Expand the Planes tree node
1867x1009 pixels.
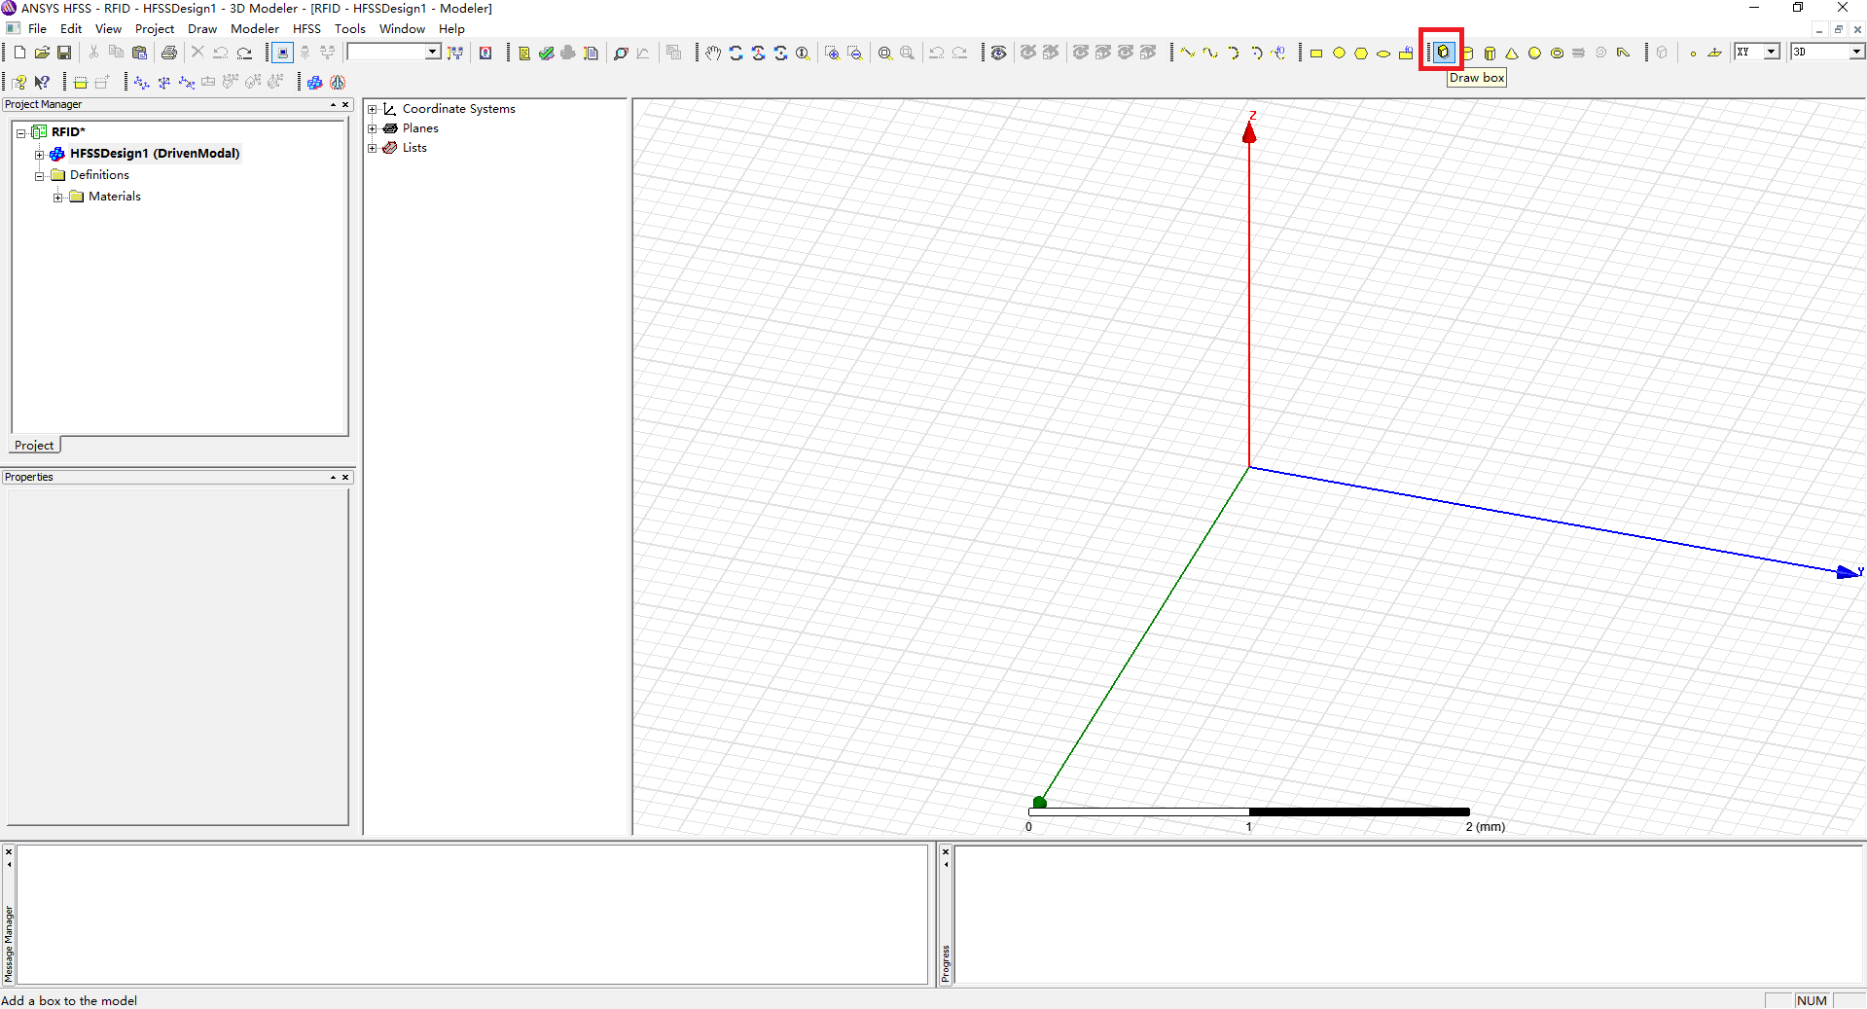(x=372, y=128)
